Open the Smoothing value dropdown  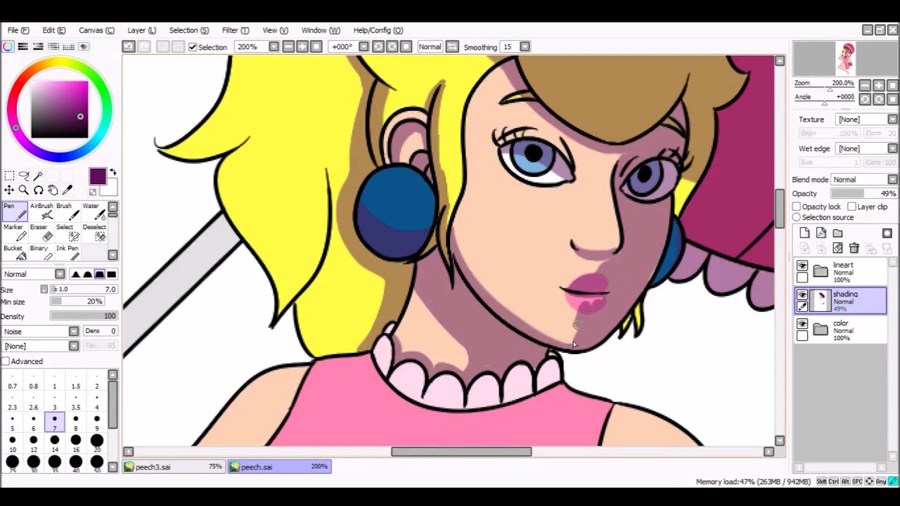click(x=525, y=46)
